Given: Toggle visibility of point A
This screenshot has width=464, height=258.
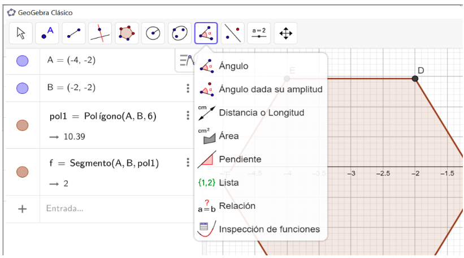Looking at the screenshot, I should [22, 61].
